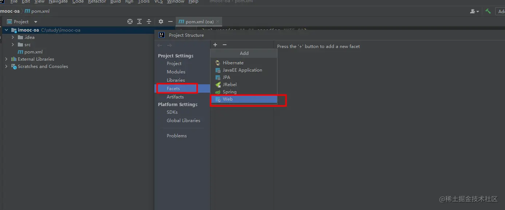Open the Problems section
Image resolution: width=505 pixels, height=210 pixels.
pos(177,136)
